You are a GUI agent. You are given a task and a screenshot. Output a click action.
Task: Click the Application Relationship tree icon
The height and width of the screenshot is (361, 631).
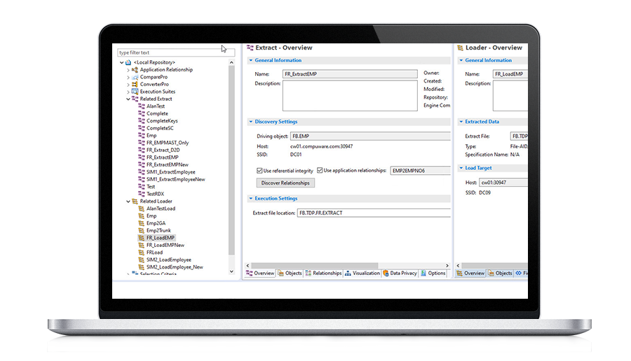(x=135, y=70)
